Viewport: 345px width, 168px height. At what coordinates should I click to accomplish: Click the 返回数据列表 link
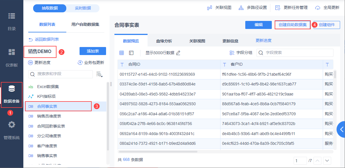click(47, 40)
